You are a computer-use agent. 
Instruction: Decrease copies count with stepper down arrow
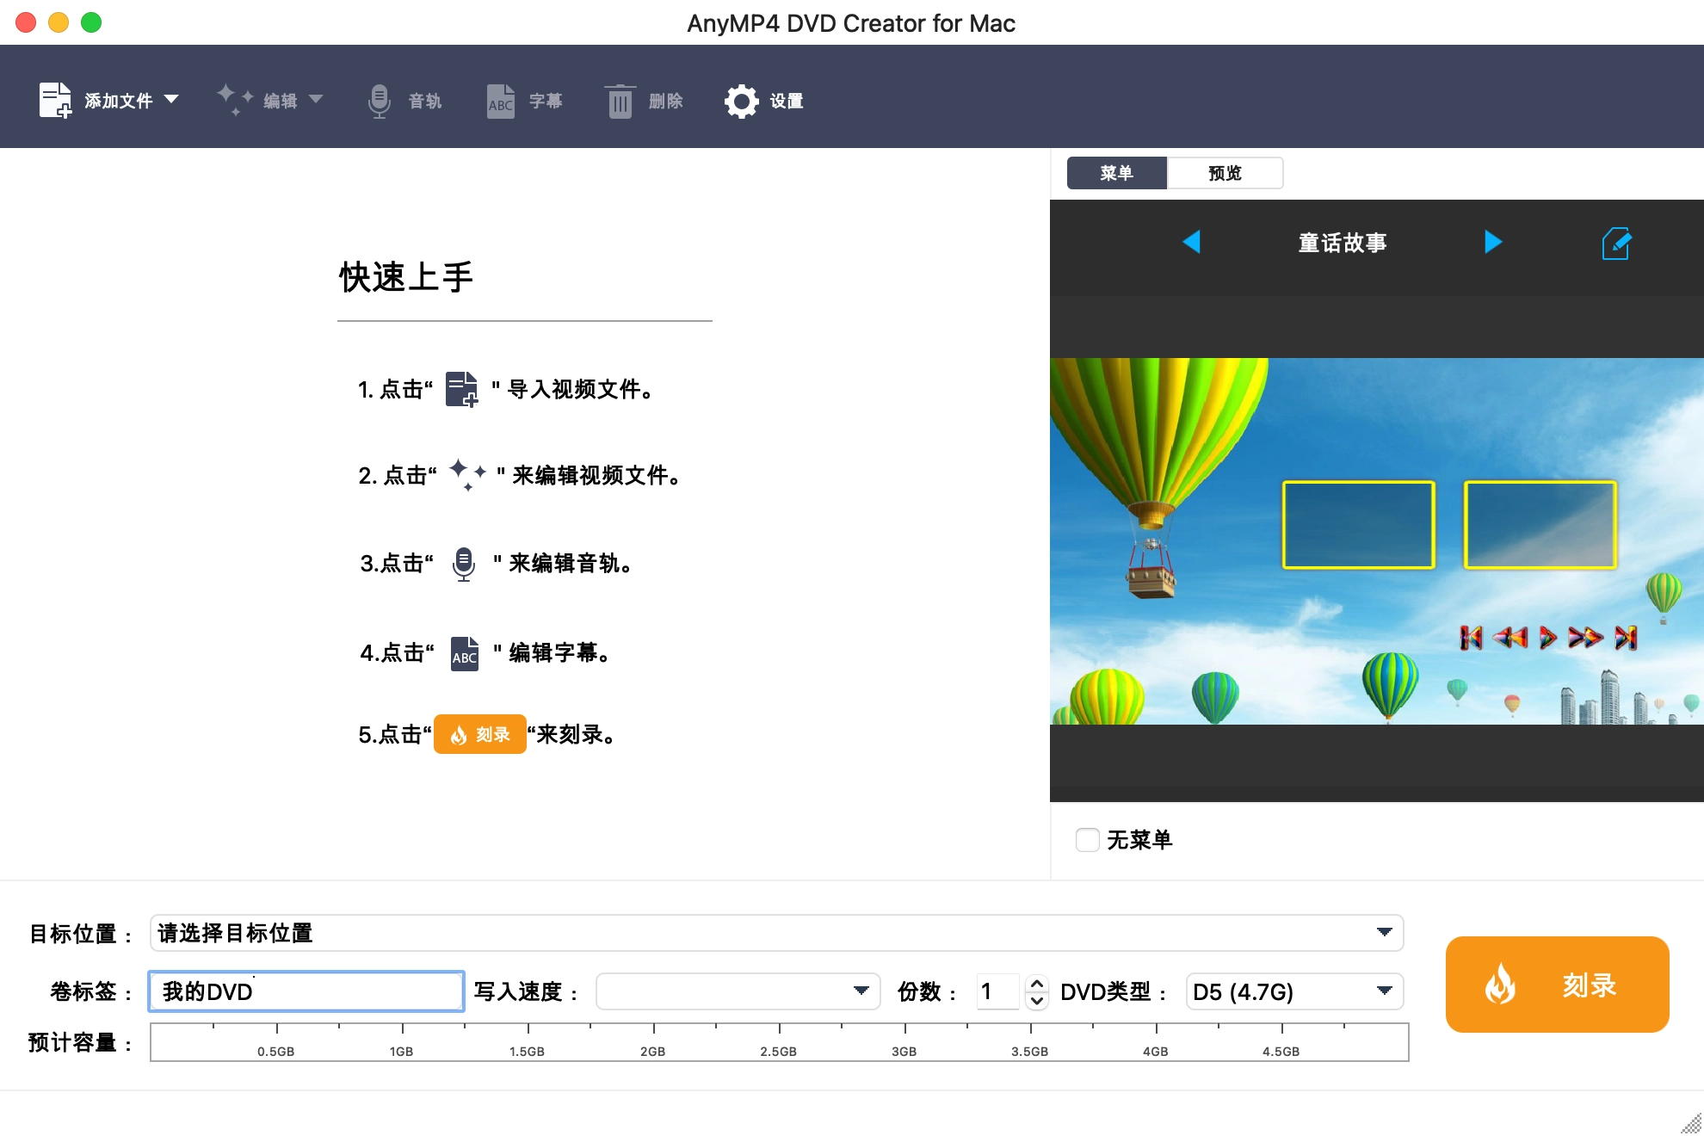pos(1037,1001)
